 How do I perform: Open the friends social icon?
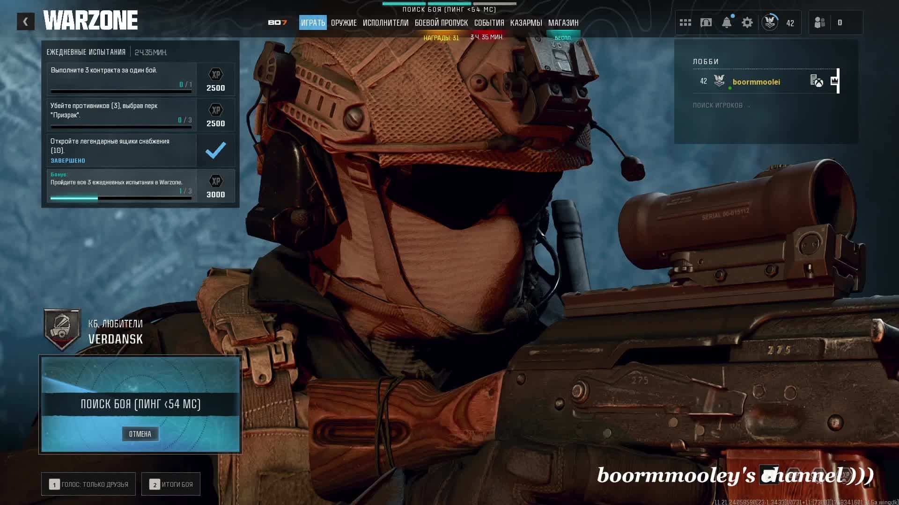pyautogui.click(x=820, y=22)
